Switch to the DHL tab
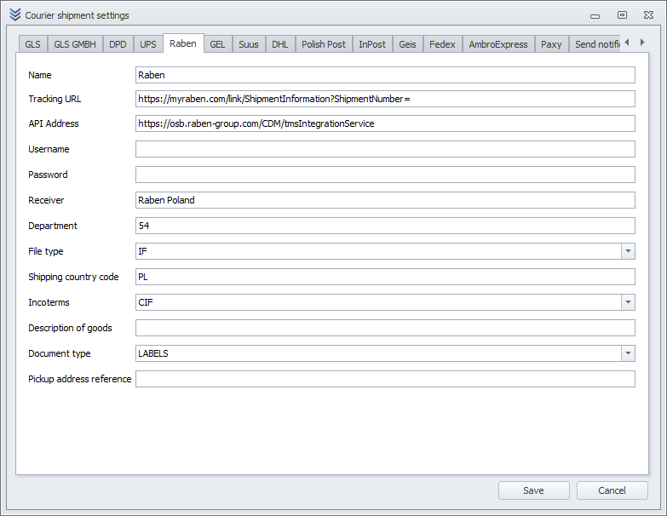This screenshot has height=516, width=667. pos(280,44)
